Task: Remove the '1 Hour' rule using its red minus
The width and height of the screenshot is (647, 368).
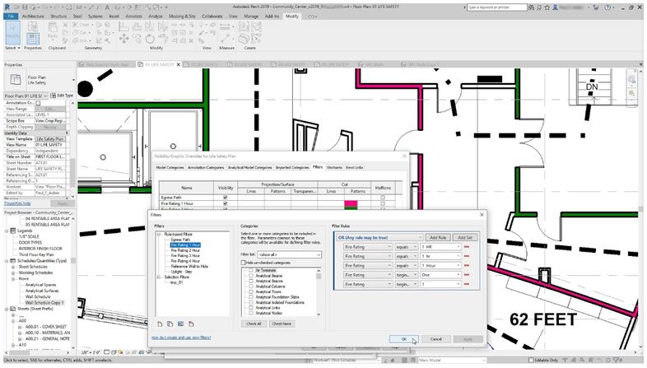Action: [x=467, y=266]
